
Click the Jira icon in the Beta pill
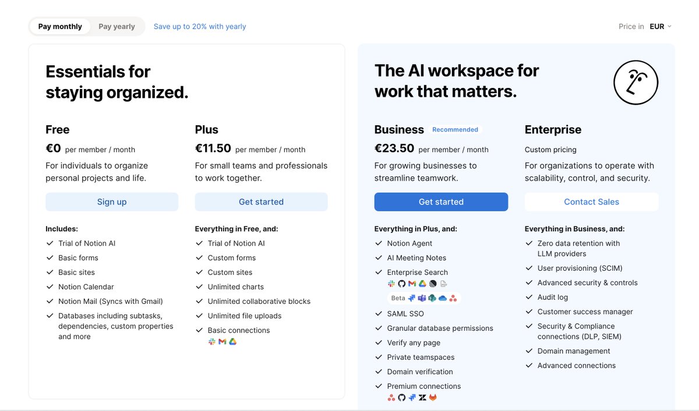pyautogui.click(x=412, y=298)
